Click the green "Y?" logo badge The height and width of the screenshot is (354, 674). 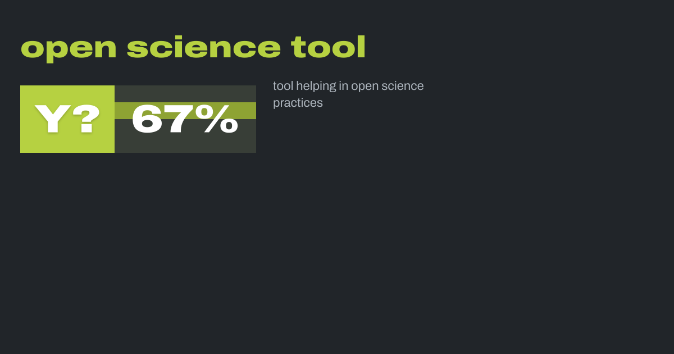(x=67, y=119)
